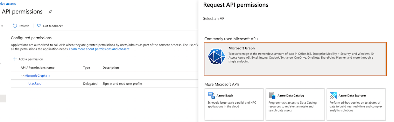Pin the API permissions page
394x122 pixels.
point(50,12)
